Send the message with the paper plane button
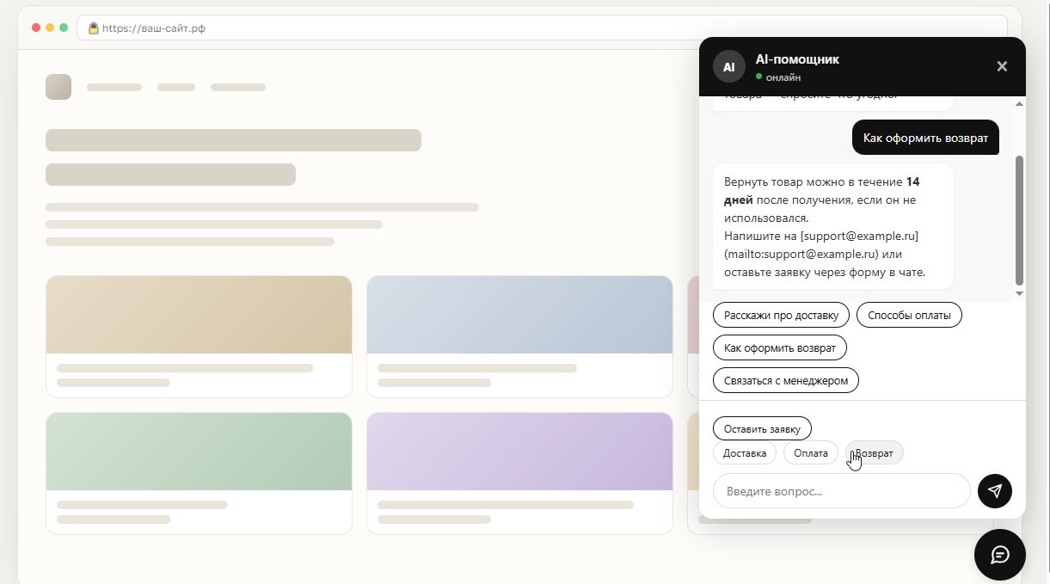The width and height of the screenshot is (1050, 584). (994, 491)
